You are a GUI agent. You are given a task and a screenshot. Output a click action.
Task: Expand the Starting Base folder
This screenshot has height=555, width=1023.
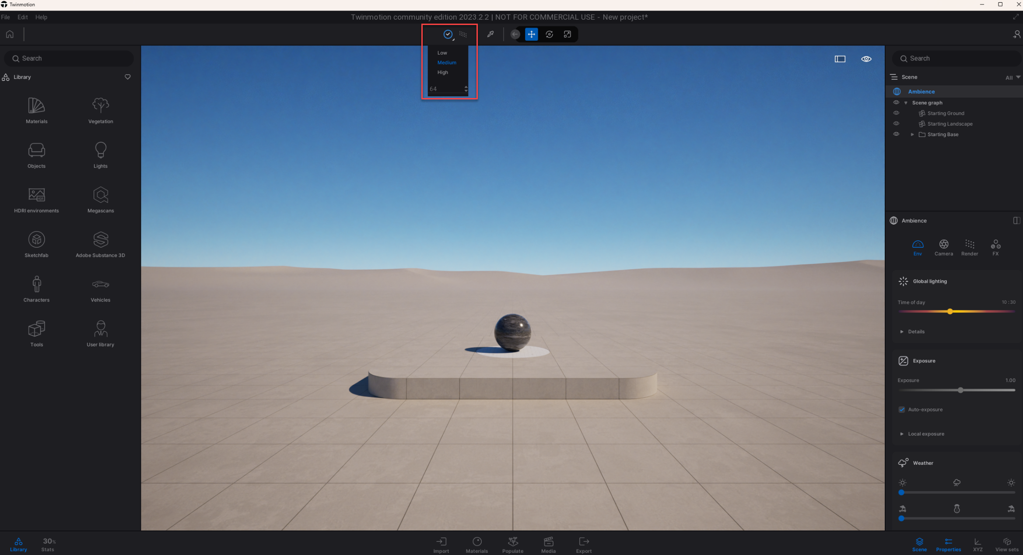[912, 134]
